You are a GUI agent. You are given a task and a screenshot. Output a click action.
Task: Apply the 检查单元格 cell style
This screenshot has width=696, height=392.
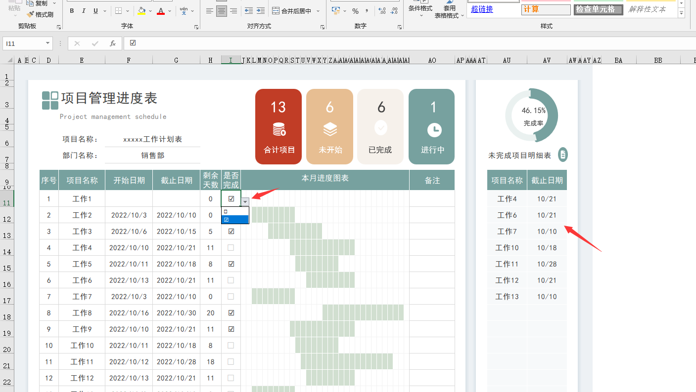[x=598, y=9]
